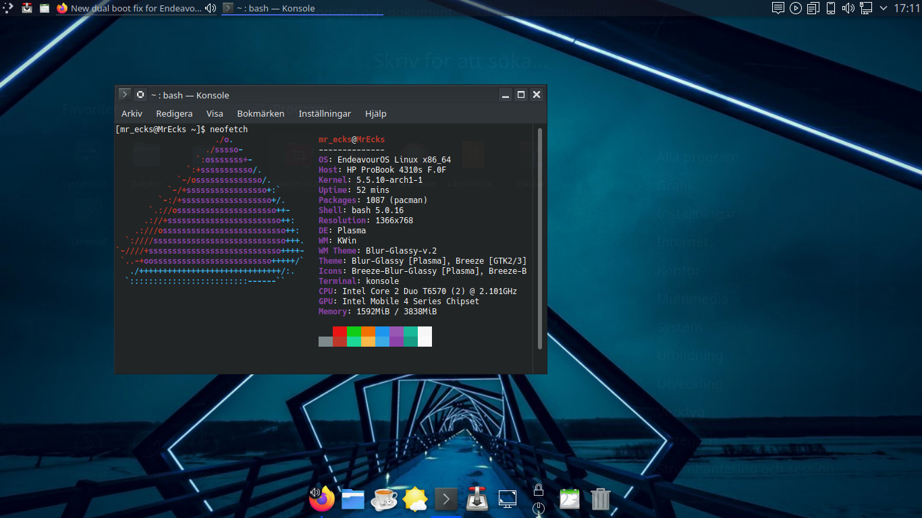Open the calendar icon in the dock
This screenshot has height=518, width=922.
[570, 499]
